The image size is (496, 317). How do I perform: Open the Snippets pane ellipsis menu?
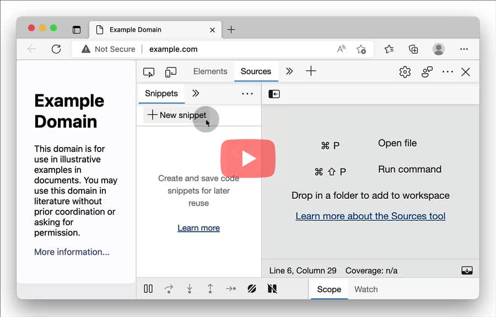point(247,94)
